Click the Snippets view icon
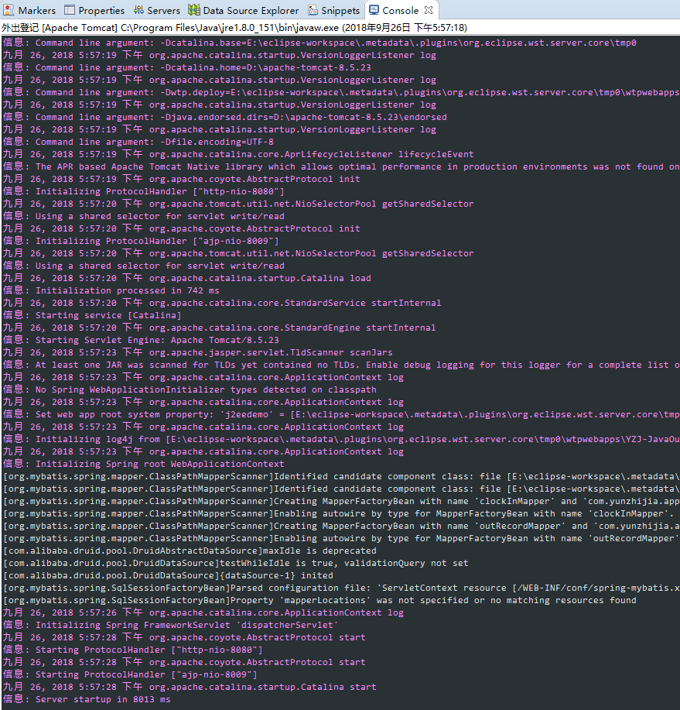 313,11
